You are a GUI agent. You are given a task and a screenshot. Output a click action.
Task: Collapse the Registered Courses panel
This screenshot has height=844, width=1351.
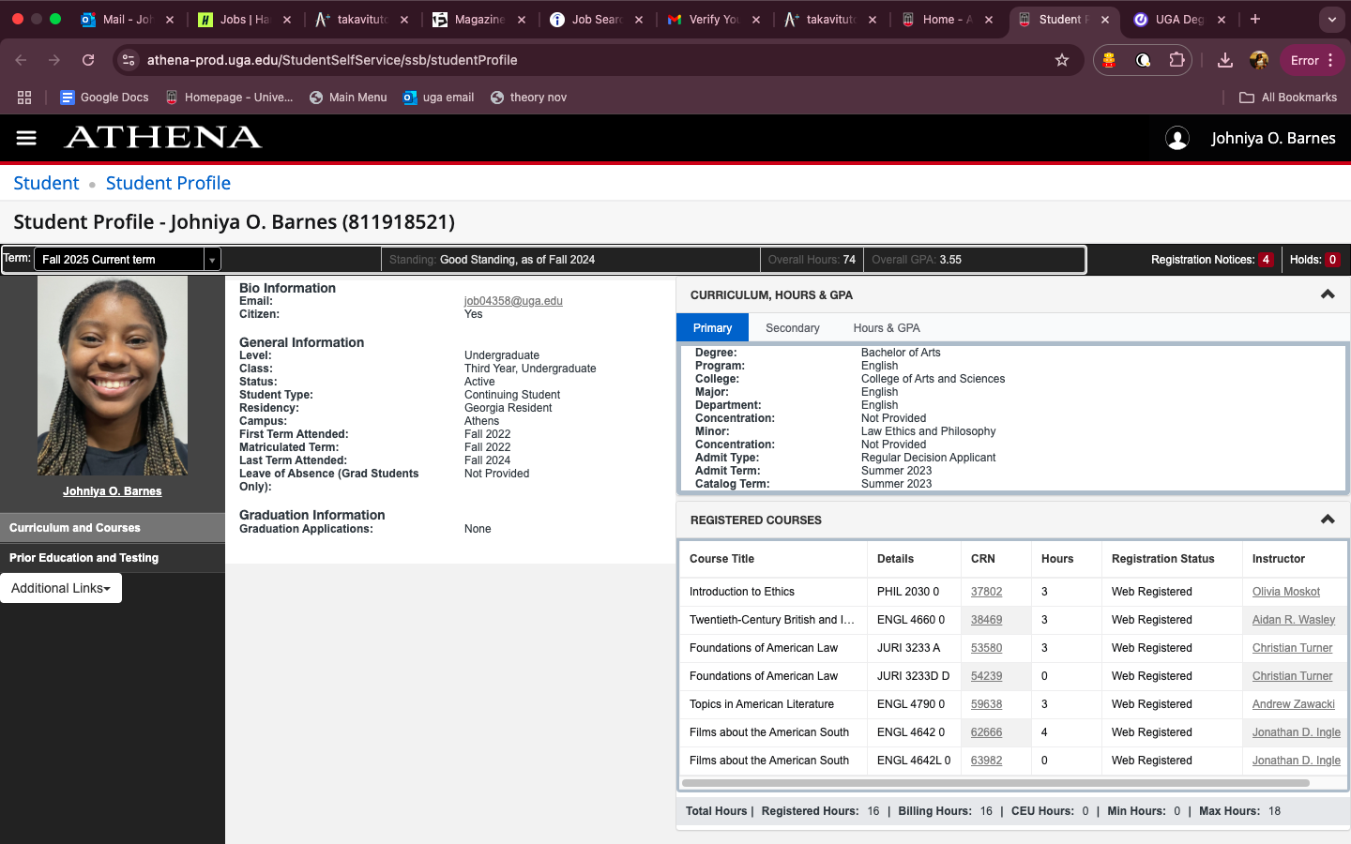click(x=1327, y=520)
